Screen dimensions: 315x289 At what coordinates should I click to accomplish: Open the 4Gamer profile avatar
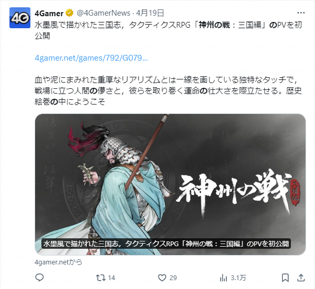[20, 18]
